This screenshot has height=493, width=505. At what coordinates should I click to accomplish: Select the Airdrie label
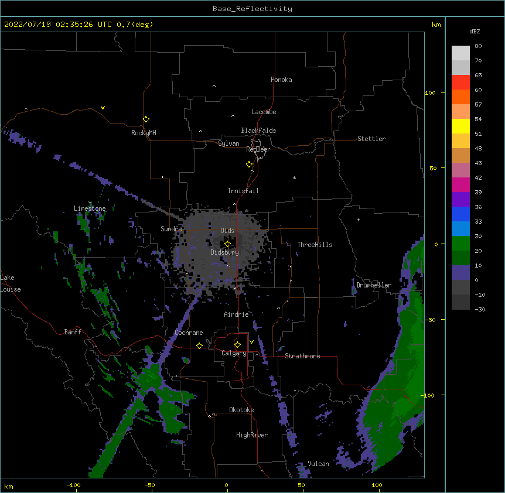point(237,314)
